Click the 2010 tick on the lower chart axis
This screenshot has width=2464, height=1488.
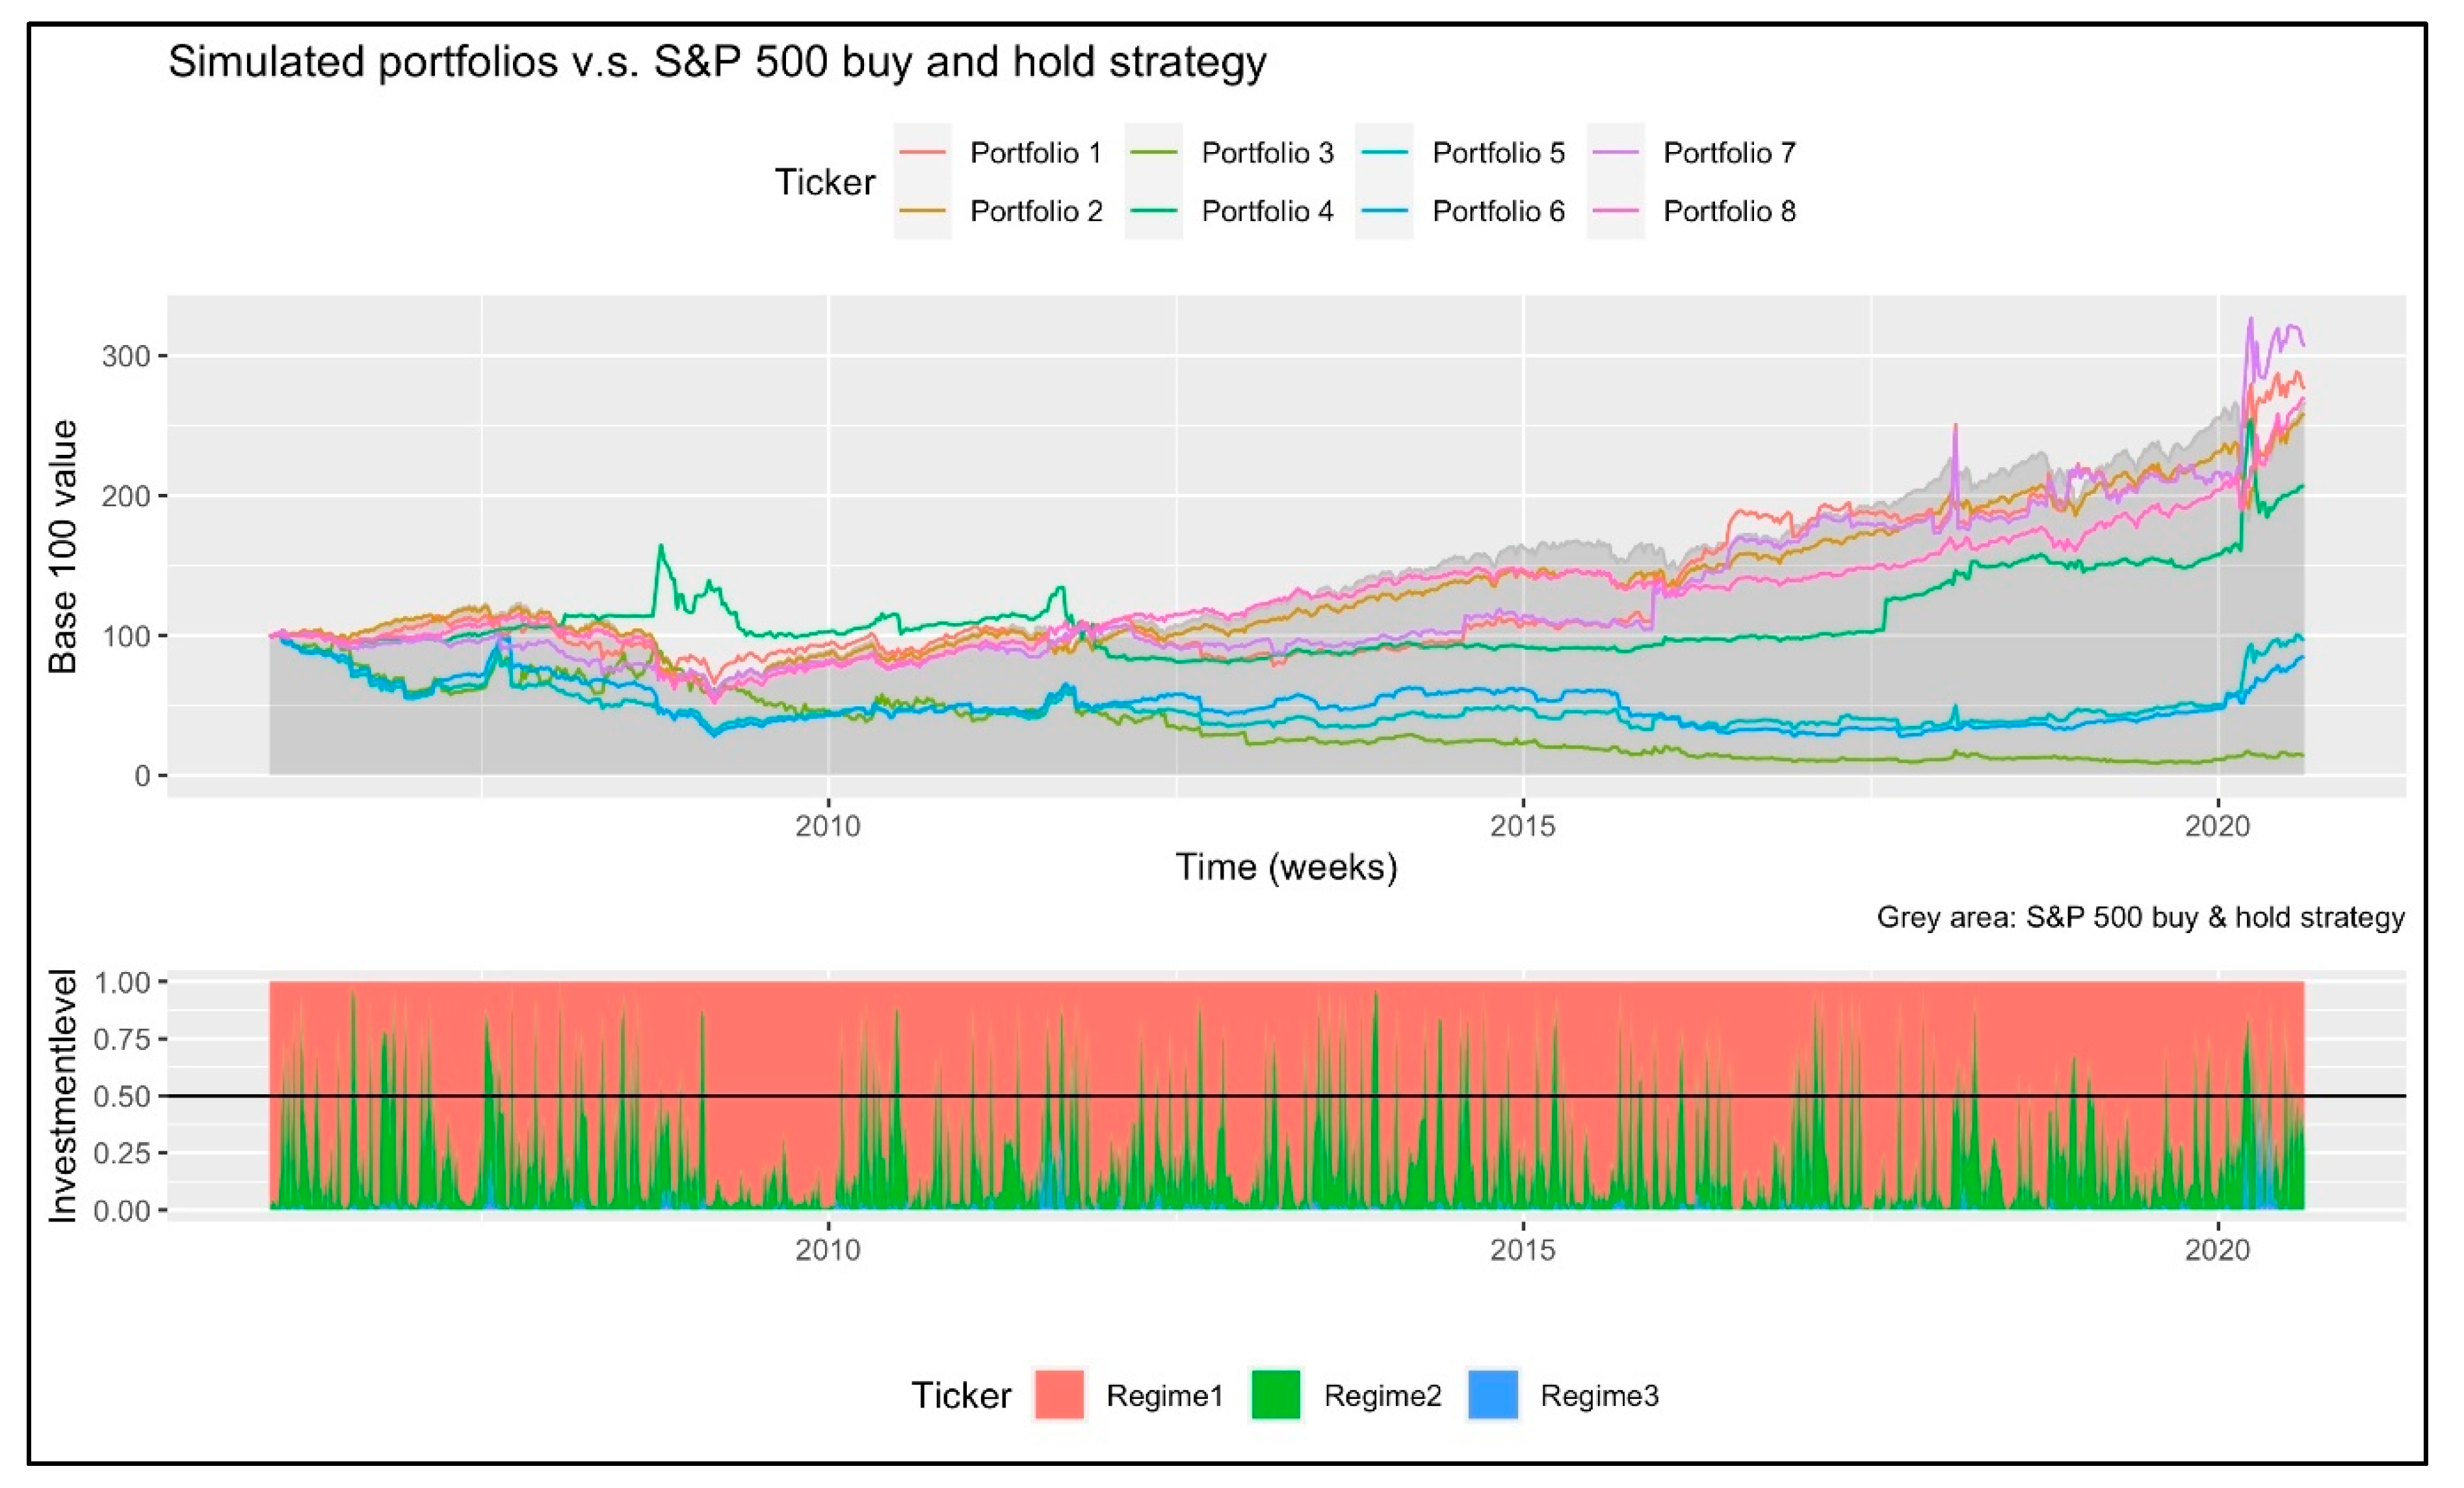pyautogui.click(x=828, y=1249)
